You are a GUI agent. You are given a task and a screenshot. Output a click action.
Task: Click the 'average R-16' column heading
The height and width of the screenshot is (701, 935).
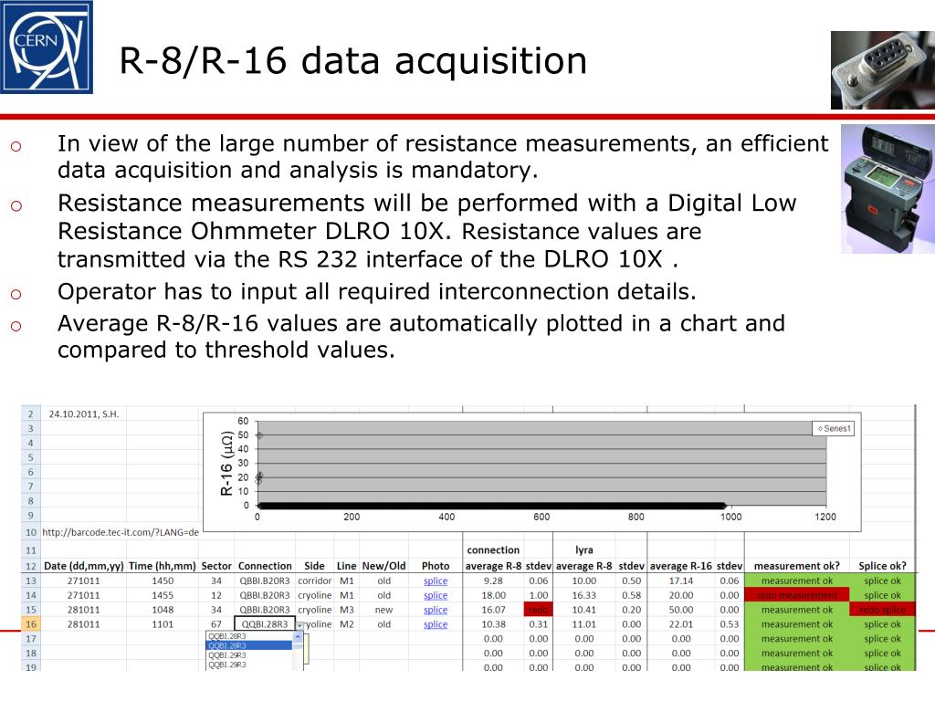coord(681,566)
